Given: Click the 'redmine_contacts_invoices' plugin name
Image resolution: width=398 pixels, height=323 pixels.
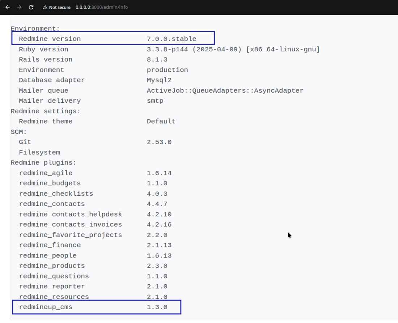Looking at the screenshot, I should coord(70,225).
